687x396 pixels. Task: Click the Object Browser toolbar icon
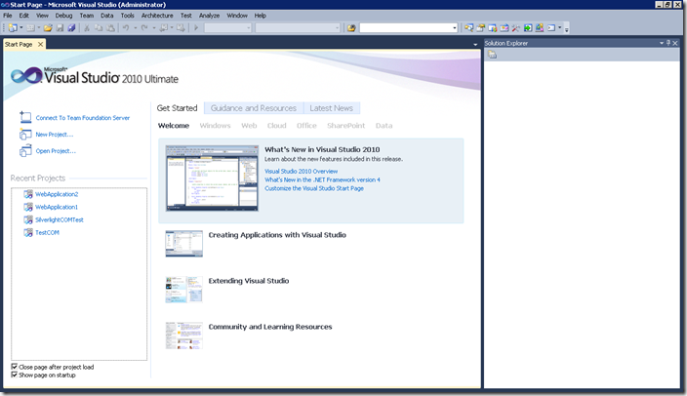[x=493, y=28]
